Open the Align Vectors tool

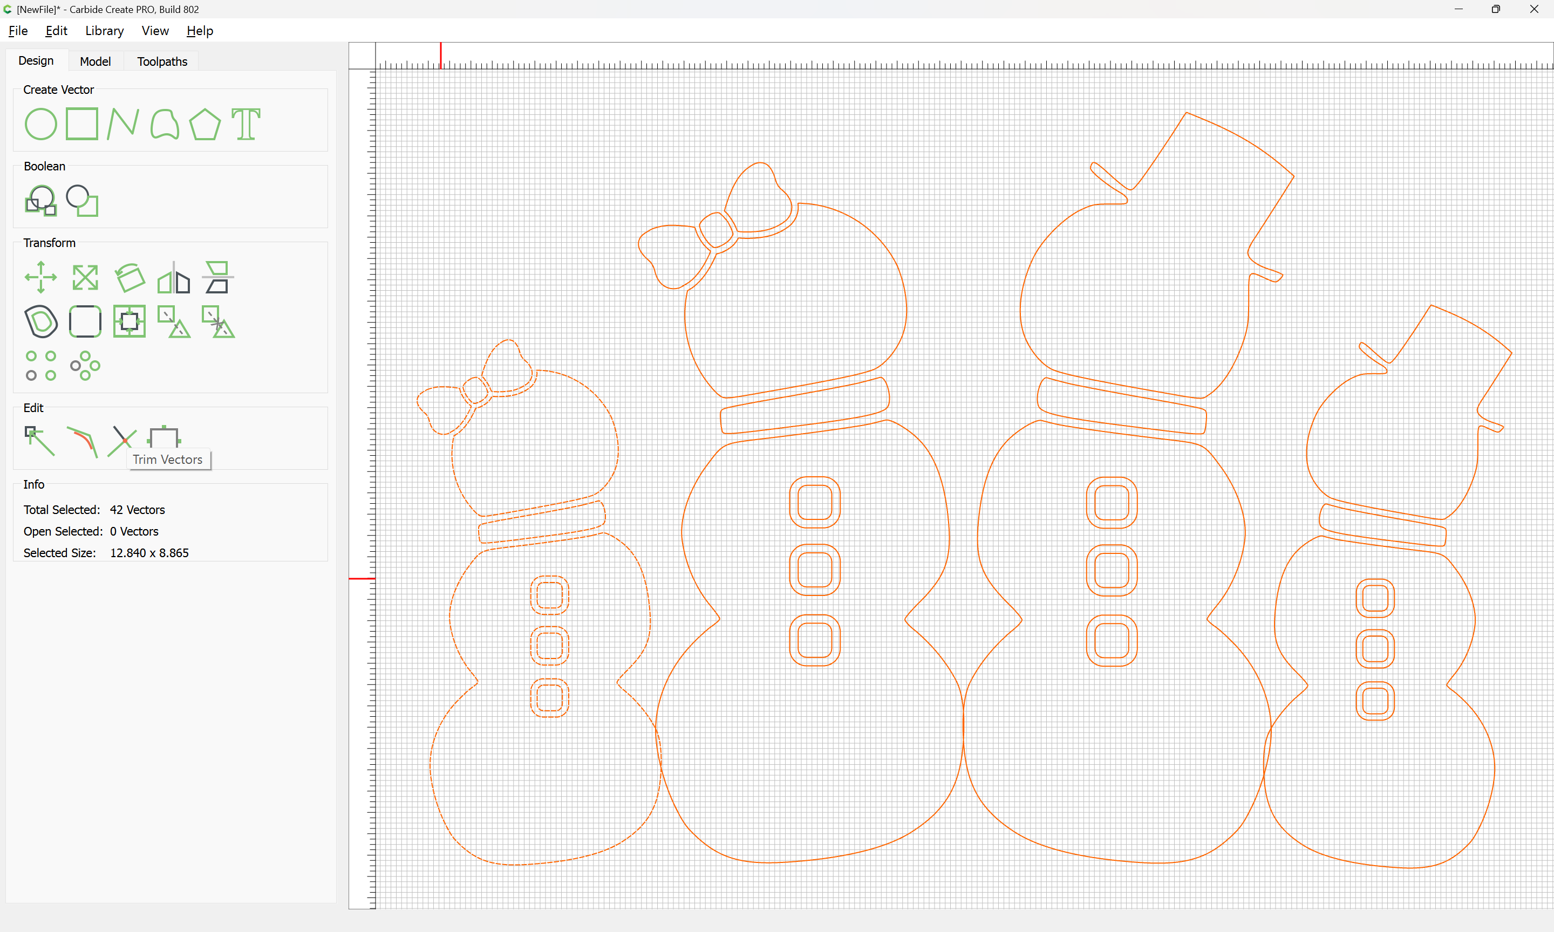click(x=129, y=321)
